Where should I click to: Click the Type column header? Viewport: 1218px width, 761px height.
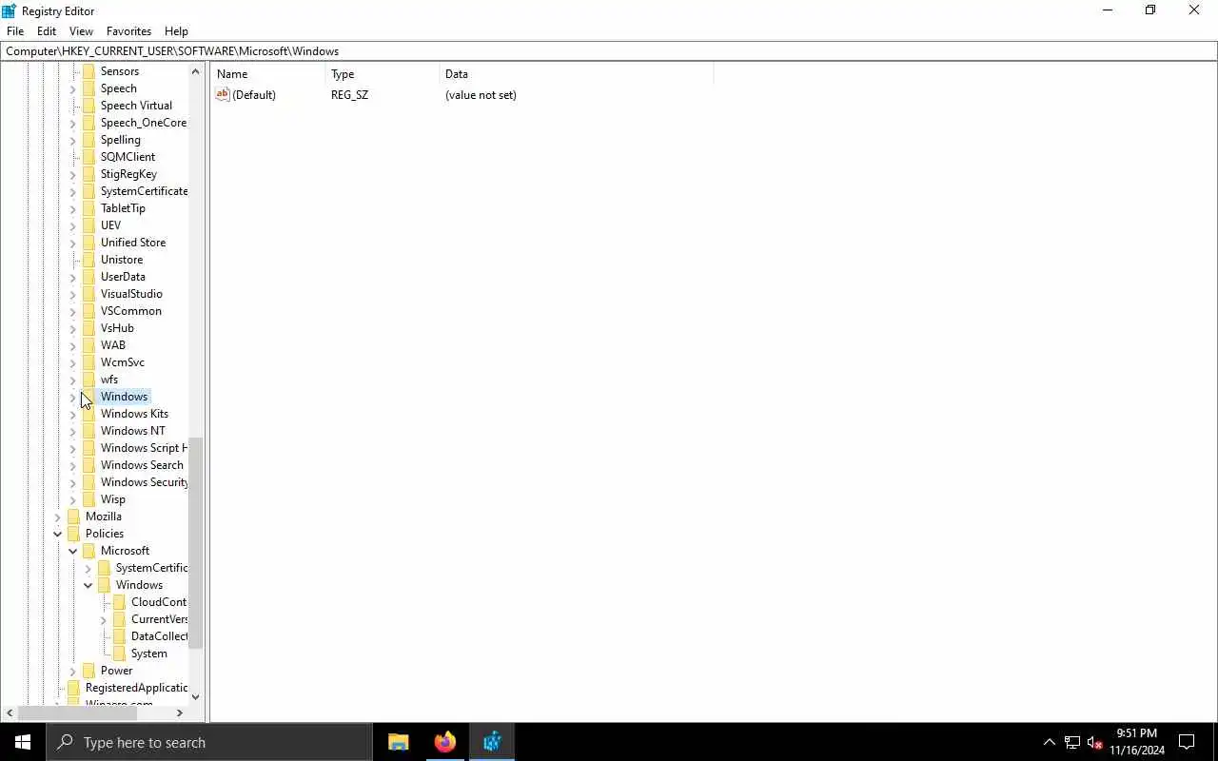click(x=383, y=74)
